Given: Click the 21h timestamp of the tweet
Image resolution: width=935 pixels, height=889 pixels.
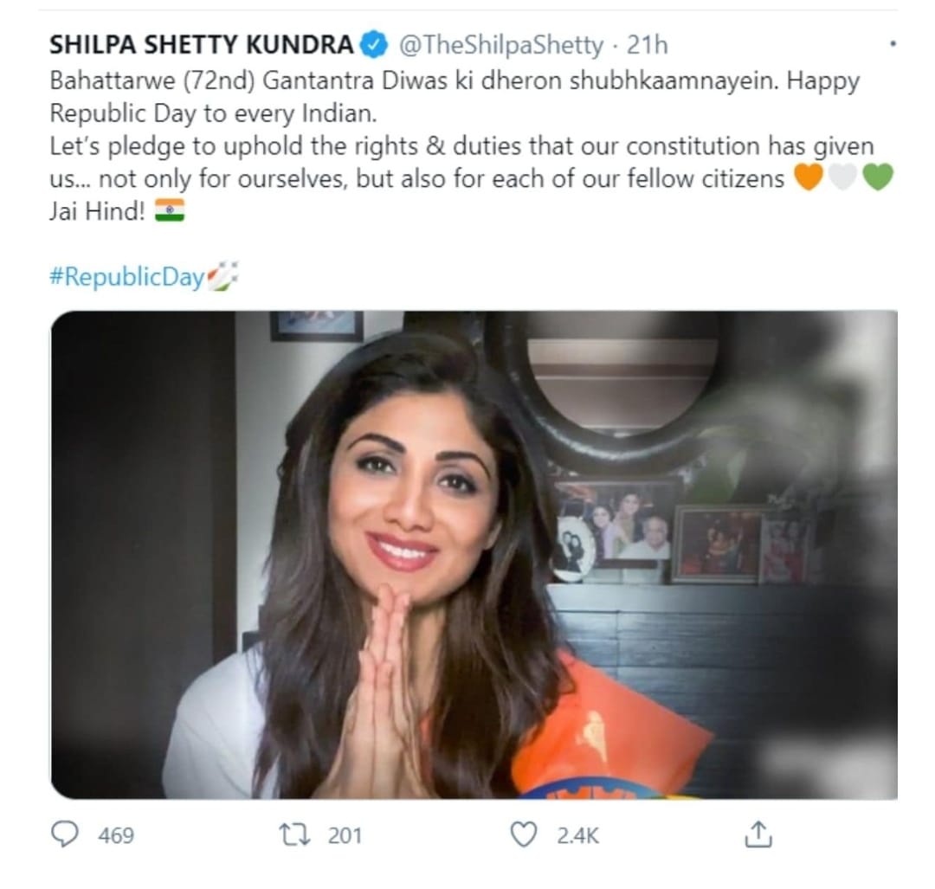Looking at the screenshot, I should coord(647,45).
